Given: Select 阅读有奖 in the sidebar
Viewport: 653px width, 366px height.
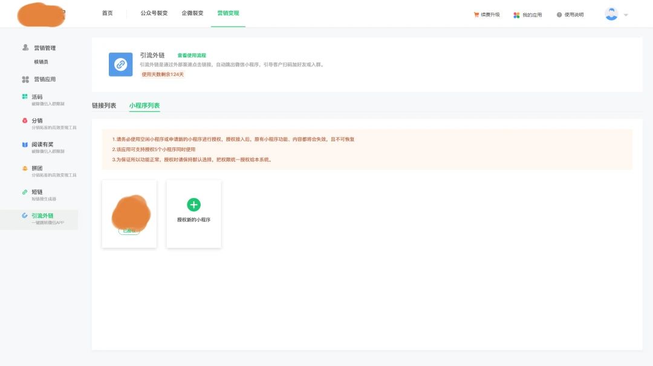Looking at the screenshot, I should click(x=42, y=144).
